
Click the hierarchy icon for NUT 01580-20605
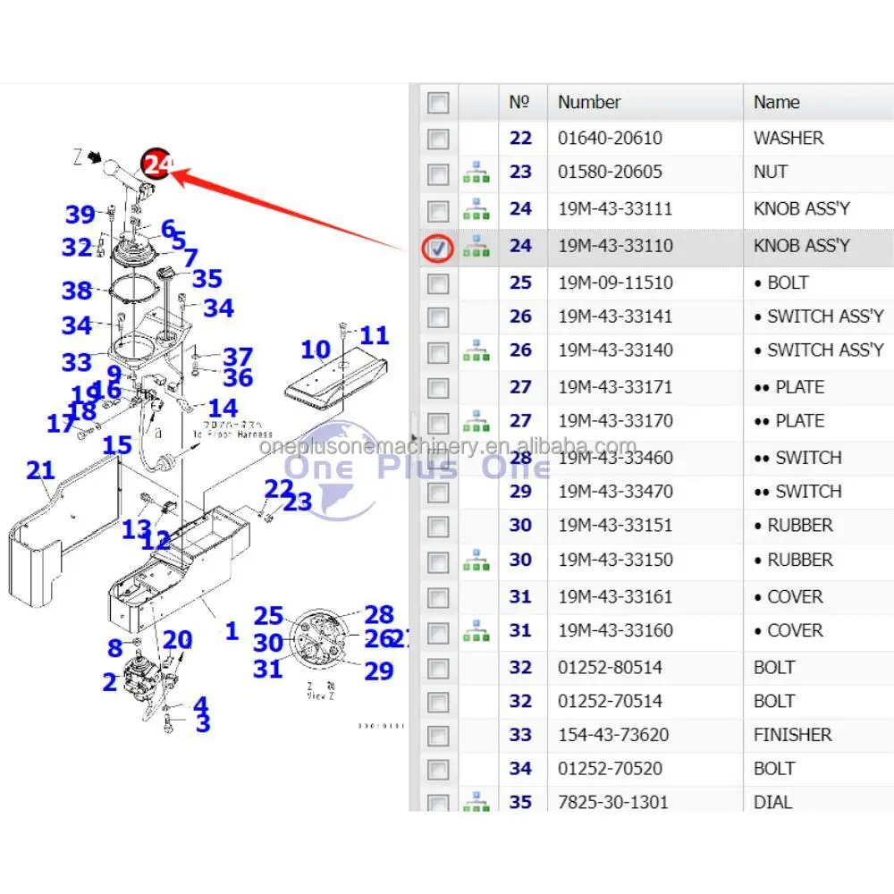[x=477, y=173]
